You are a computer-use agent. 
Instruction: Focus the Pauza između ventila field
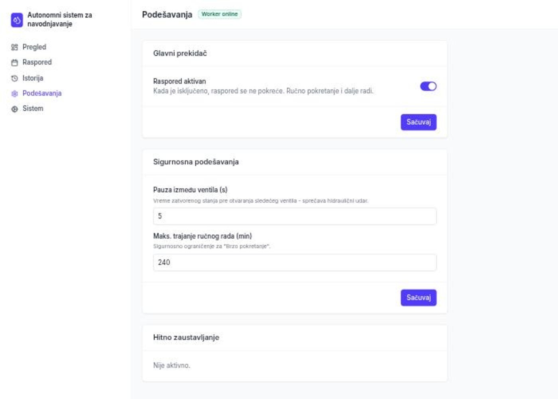[x=295, y=216]
